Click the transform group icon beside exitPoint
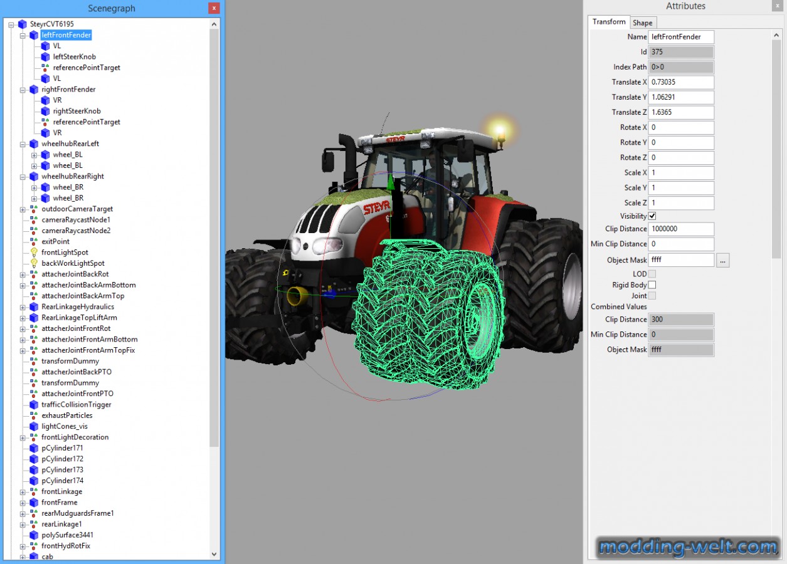Screen dimensions: 787x564 pos(34,242)
